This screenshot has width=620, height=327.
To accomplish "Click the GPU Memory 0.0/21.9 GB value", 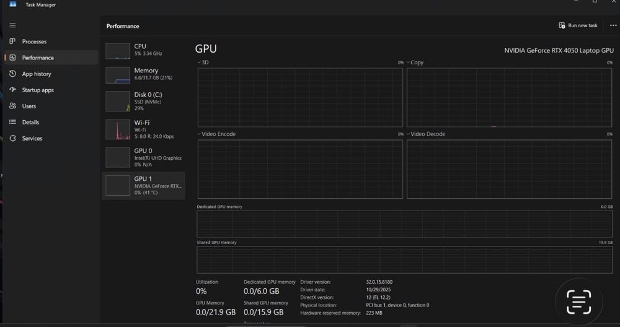I will [x=216, y=312].
